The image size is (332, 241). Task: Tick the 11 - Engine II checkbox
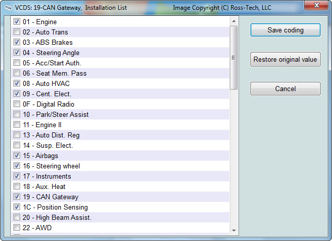pyautogui.click(x=17, y=125)
